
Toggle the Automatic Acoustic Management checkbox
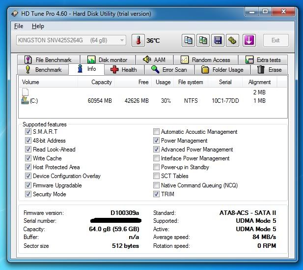[156, 132]
